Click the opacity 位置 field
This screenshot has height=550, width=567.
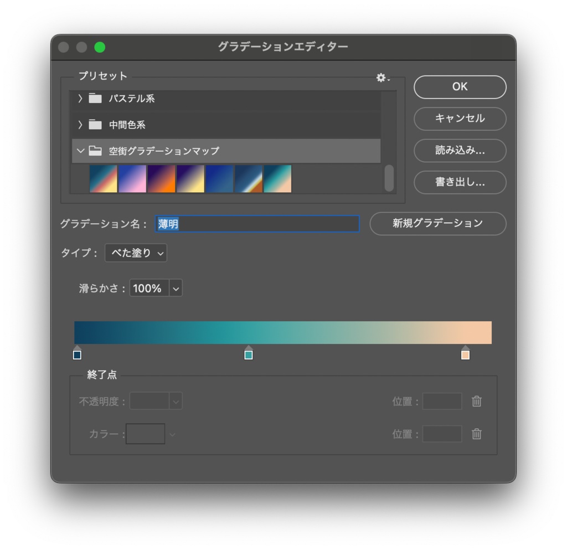(x=442, y=402)
